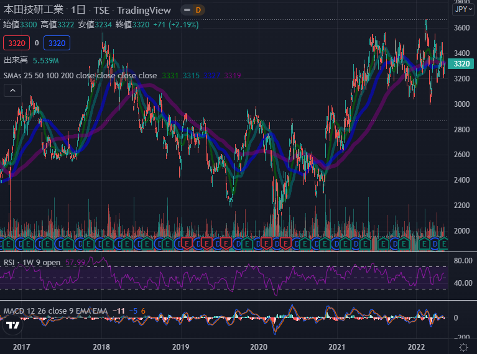Click the TradingView logo icon
The width and height of the screenshot is (477, 354).
tap(13, 325)
